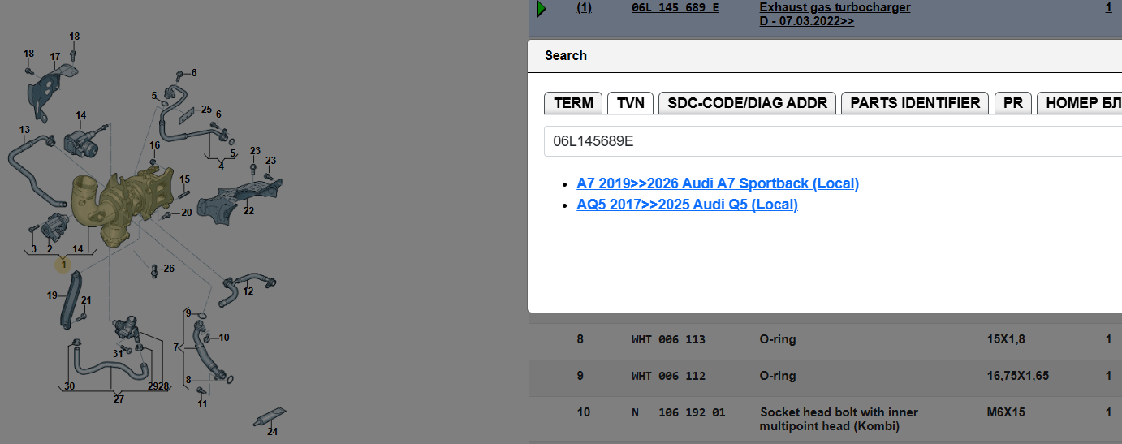Select callout 19 part in diagram
This screenshot has width=1122, height=444.
tap(52, 295)
